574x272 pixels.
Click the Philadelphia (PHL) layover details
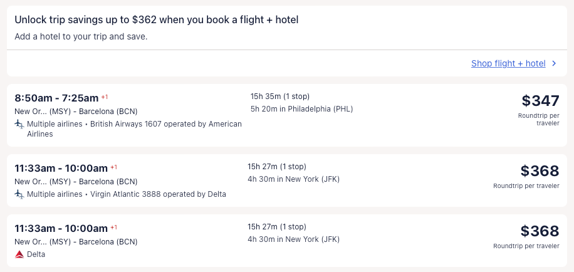[x=301, y=109]
